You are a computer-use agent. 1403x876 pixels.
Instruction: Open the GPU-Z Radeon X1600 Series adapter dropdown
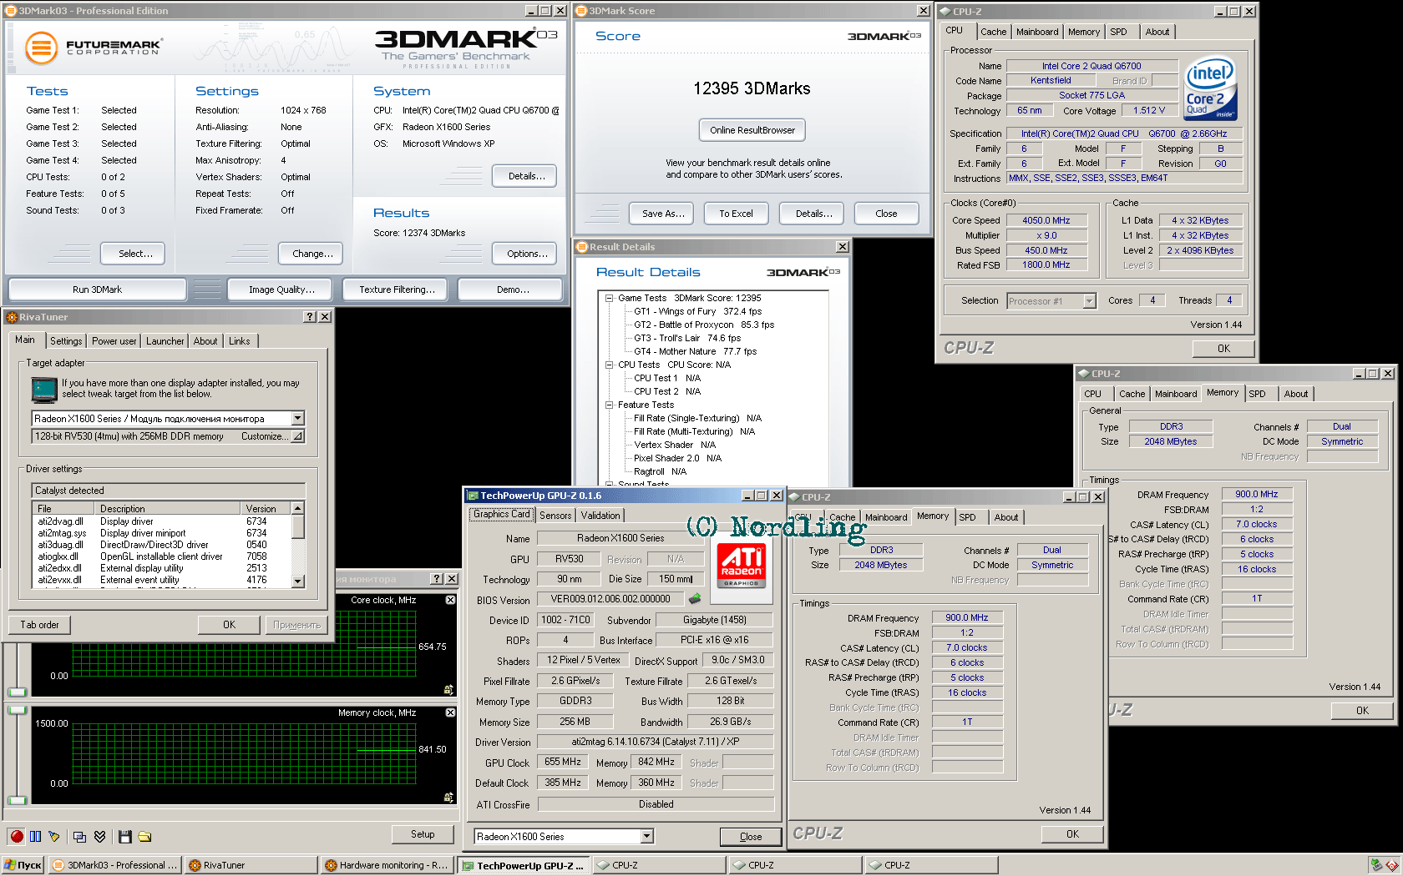coord(647,836)
